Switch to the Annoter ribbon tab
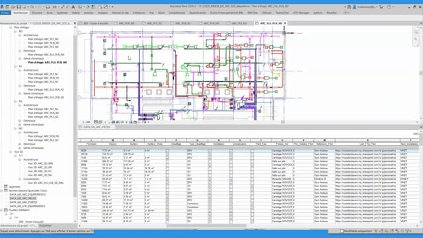The height and width of the screenshot is (238, 423). coord(89,13)
